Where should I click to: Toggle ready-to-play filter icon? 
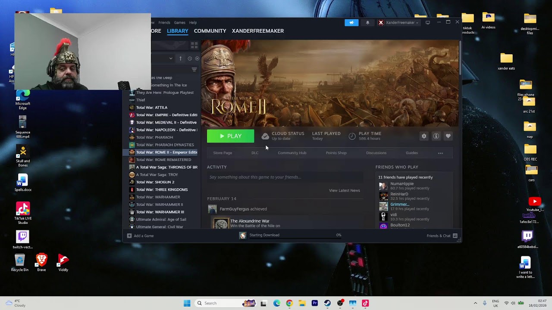[x=197, y=59]
